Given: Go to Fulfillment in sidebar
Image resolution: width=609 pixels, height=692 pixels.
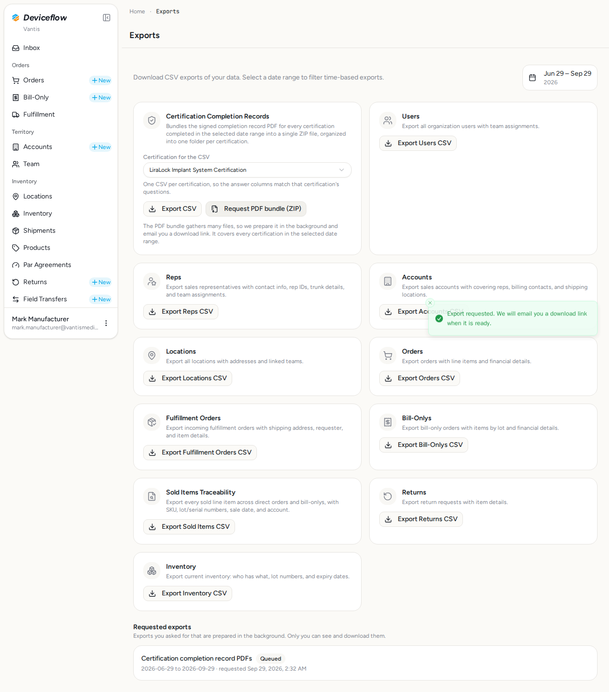Looking at the screenshot, I should coord(61,115).
